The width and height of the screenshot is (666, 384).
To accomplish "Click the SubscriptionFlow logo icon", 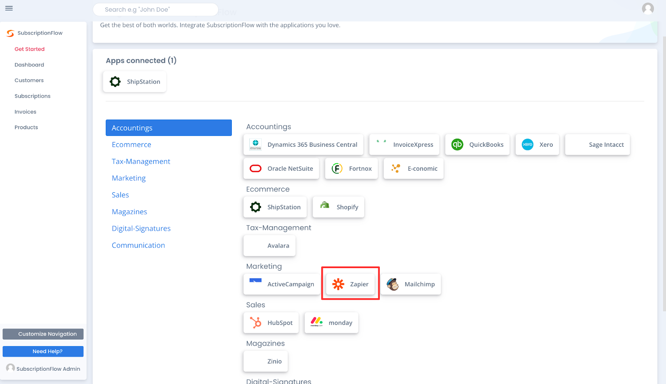I will click(x=10, y=33).
